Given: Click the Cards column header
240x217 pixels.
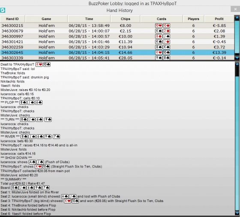Looking at the screenshot, I should click(x=162, y=19).
